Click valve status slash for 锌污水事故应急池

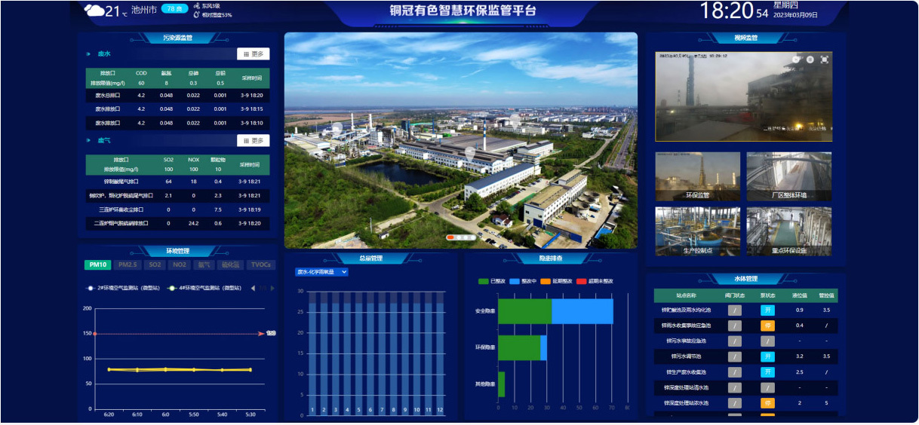[735, 341]
